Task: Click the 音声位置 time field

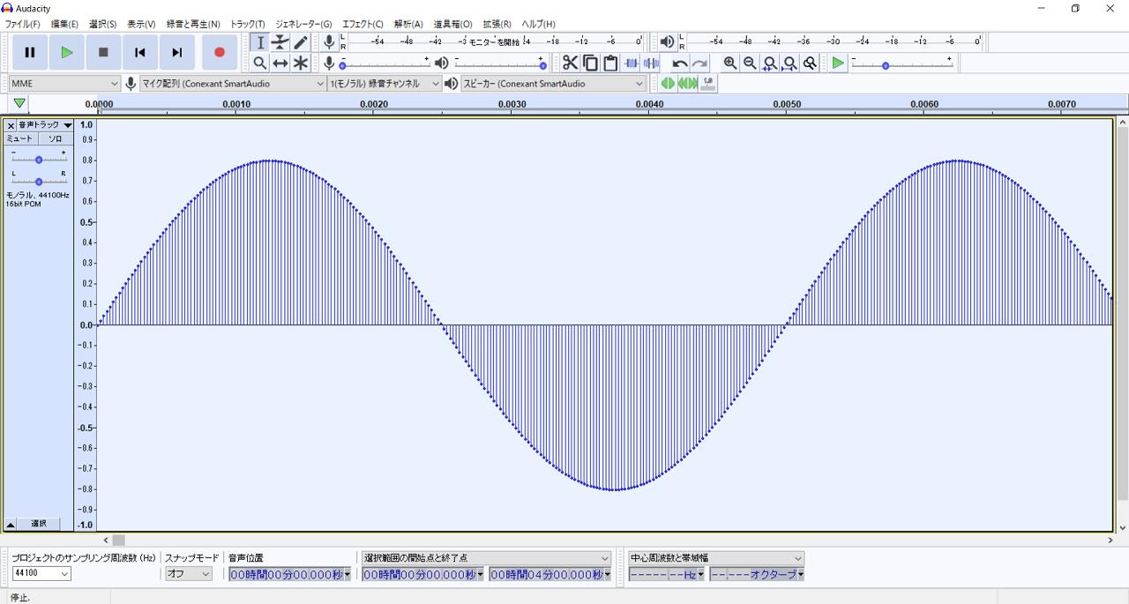Action: pyautogui.click(x=289, y=574)
